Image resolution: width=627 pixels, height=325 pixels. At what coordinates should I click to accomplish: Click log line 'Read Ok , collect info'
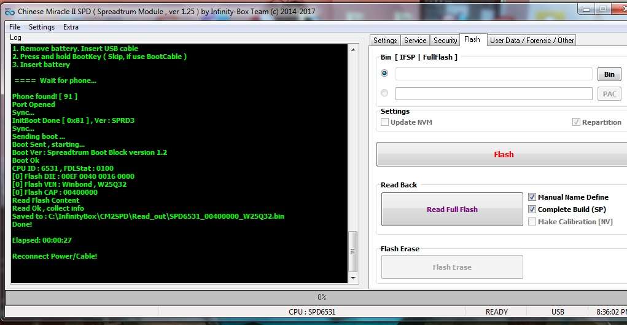click(48, 208)
